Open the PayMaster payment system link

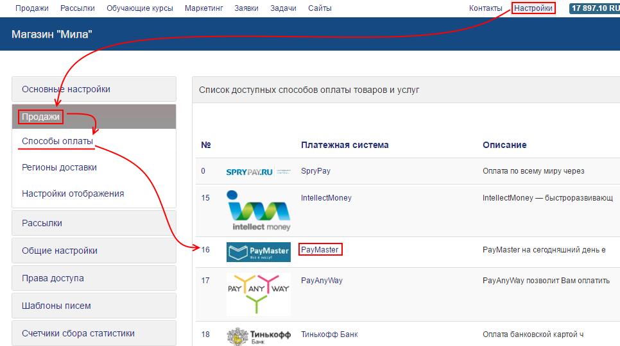(x=320, y=250)
